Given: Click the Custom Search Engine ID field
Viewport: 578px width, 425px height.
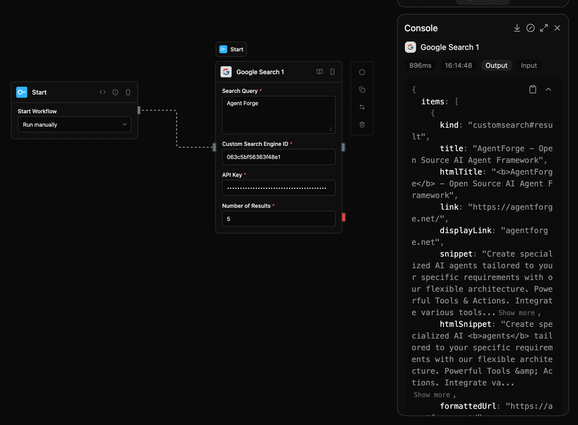Looking at the screenshot, I should pyautogui.click(x=278, y=157).
